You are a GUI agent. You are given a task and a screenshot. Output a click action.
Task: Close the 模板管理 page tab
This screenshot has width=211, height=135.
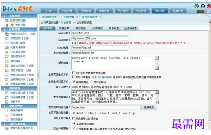pyautogui.click(x=77, y=17)
